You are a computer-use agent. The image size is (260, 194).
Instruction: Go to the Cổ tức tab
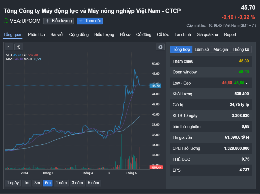(163, 34)
